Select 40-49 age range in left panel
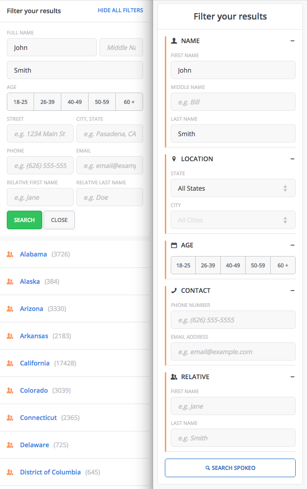The height and width of the screenshot is (489, 307). [75, 102]
